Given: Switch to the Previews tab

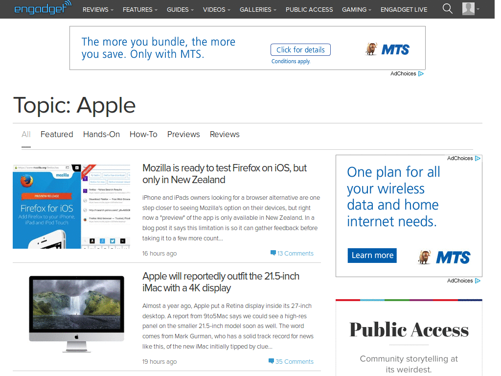Looking at the screenshot, I should click(x=183, y=134).
